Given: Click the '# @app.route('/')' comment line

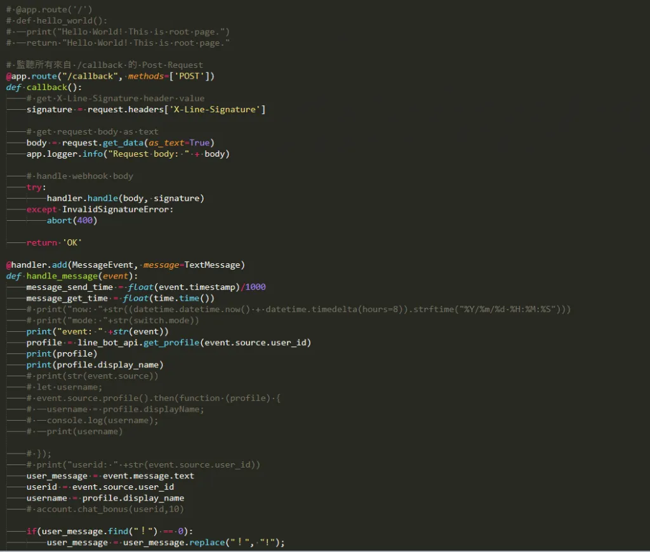Looking at the screenshot, I should tap(50, 10).
